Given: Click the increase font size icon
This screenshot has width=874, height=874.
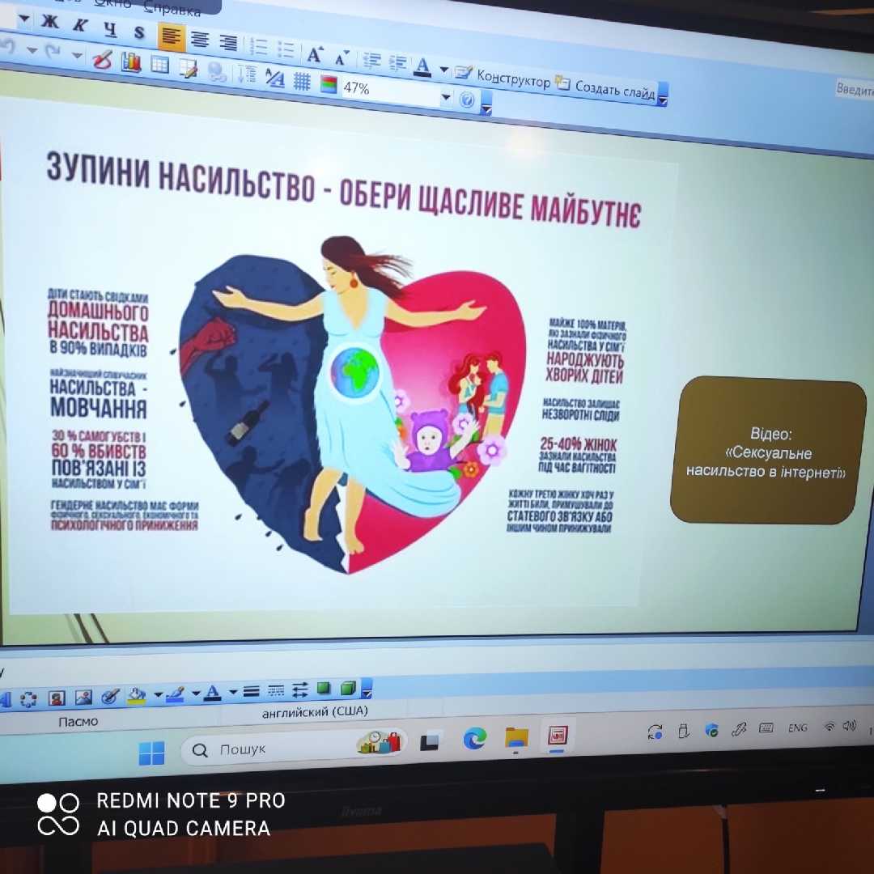Looking at the screenshot, I should click(314, 54).
